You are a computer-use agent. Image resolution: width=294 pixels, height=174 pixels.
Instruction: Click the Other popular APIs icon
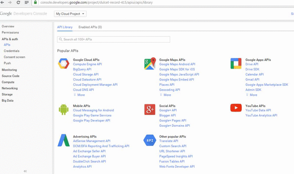pos(150,141)
